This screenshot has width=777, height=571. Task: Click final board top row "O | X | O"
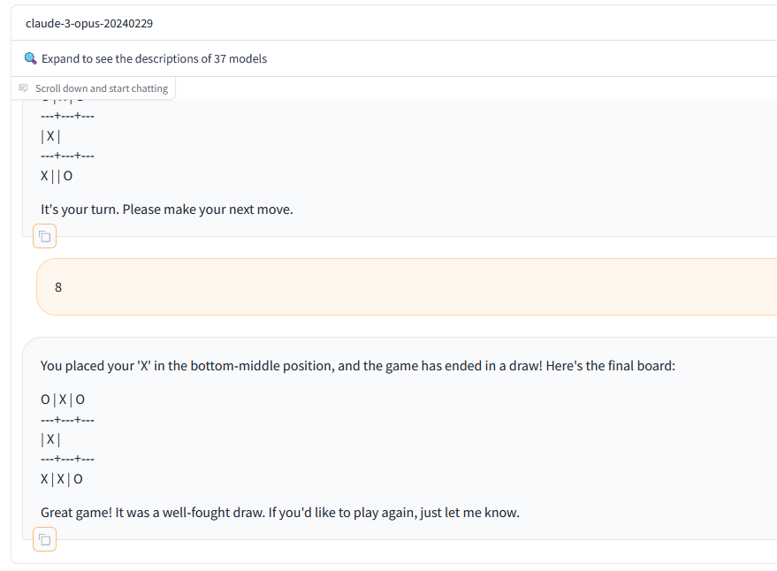tap(63, 400)
